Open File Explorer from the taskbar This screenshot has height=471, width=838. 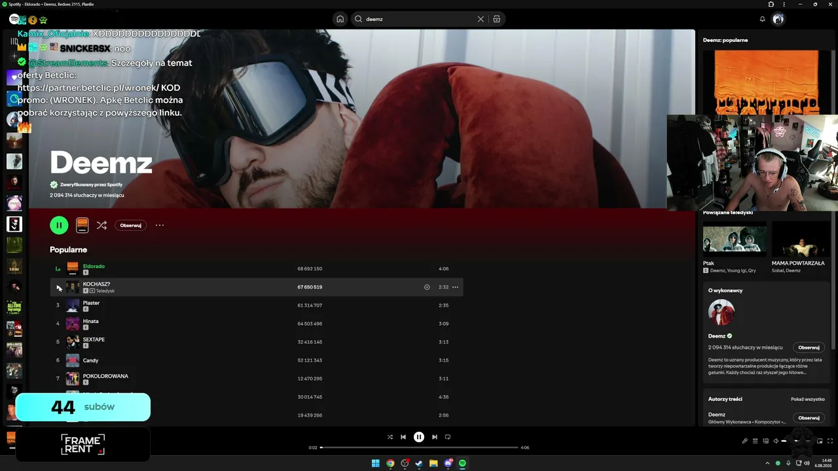pyautogui.click(x=433, y=463)
